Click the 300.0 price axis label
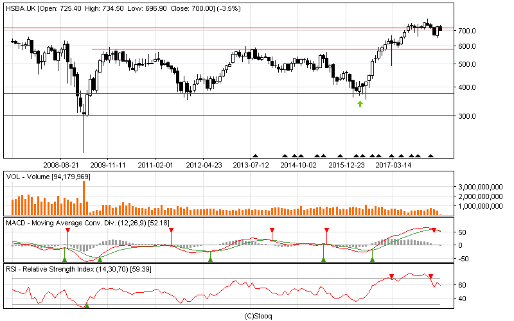The image size is (514, 321). [x=467, y=116]
